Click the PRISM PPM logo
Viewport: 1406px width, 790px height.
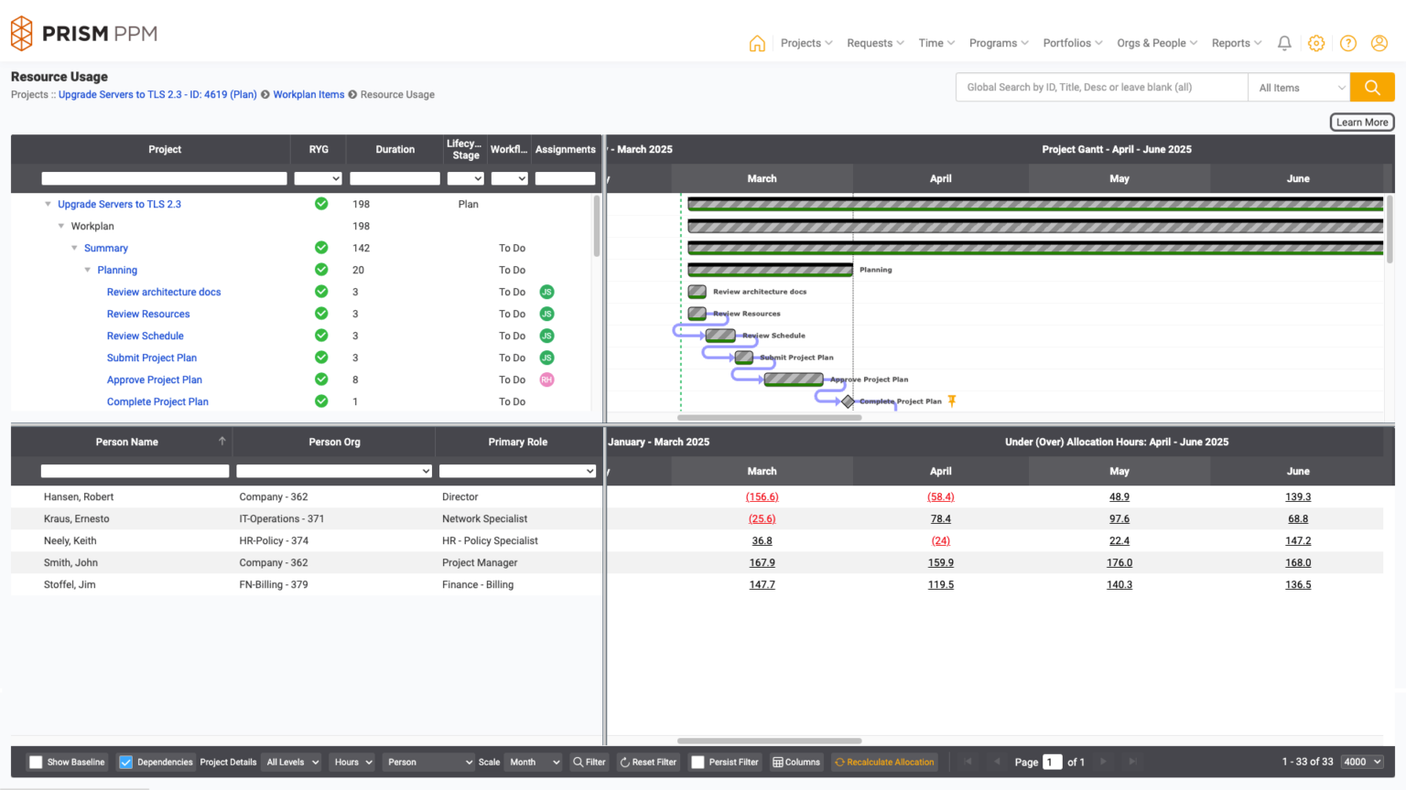pos(84,34)
